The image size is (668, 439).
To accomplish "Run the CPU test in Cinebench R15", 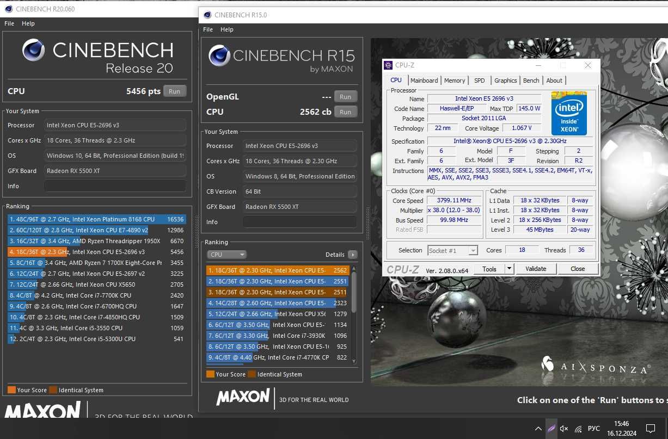I will click(346, 112).
